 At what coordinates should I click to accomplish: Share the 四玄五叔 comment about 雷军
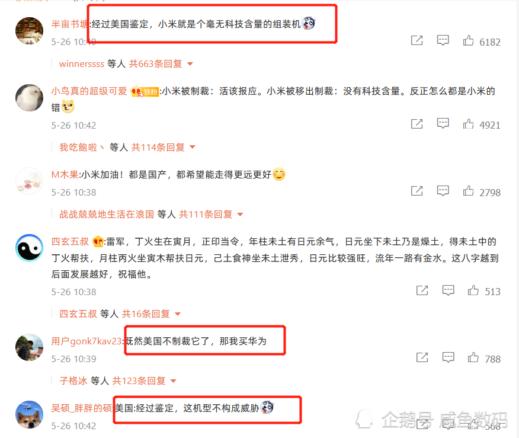click(x=422, y=290)
